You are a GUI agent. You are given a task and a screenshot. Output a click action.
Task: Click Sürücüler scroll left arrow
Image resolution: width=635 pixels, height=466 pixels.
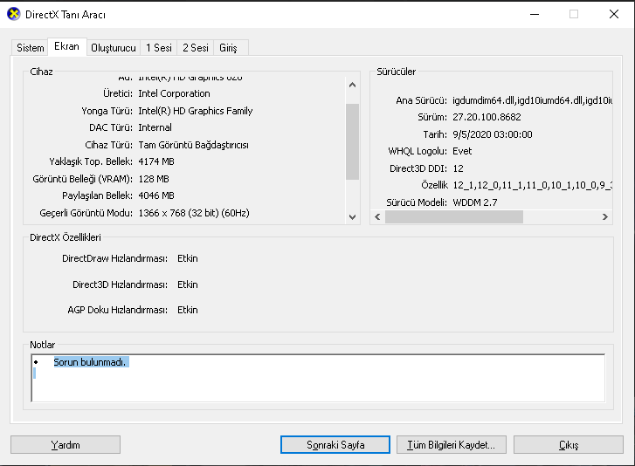point(377,216)
